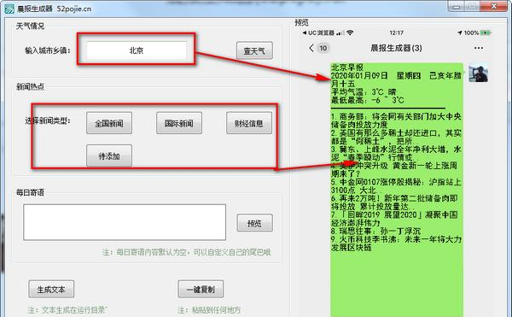Click the 查天气 button
This screenshot has height=317, width=512.
tap(254, 50)
